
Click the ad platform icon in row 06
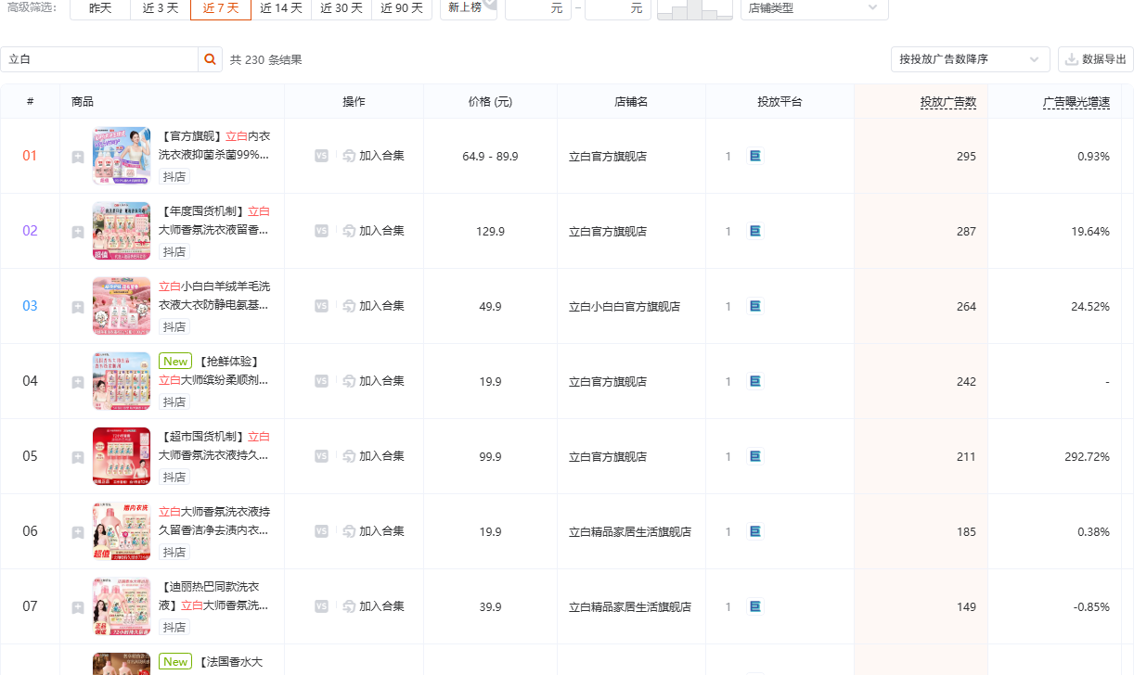754,531
